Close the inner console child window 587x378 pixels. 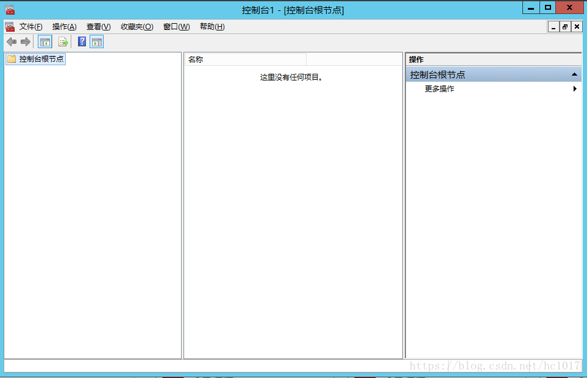pyautogui.click(x=577, y=27)
